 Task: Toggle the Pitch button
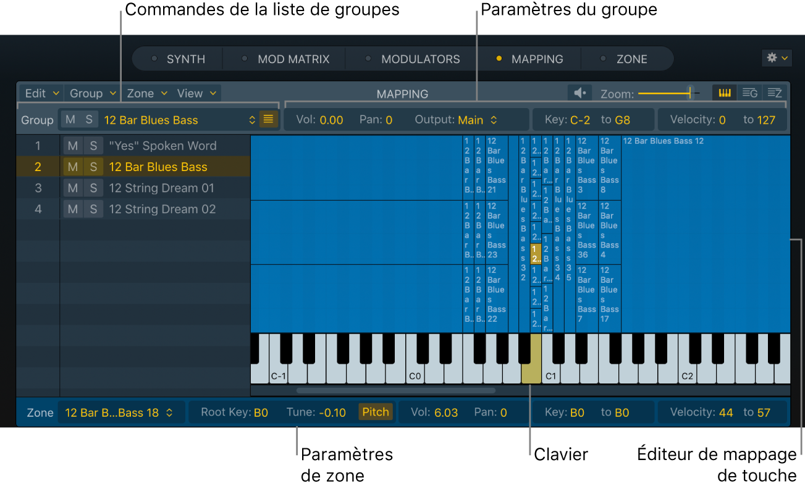[376, 412]
